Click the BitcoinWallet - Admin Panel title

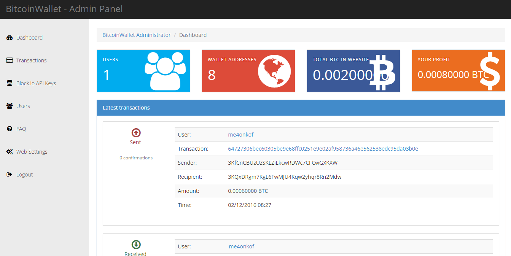(64, 9)
